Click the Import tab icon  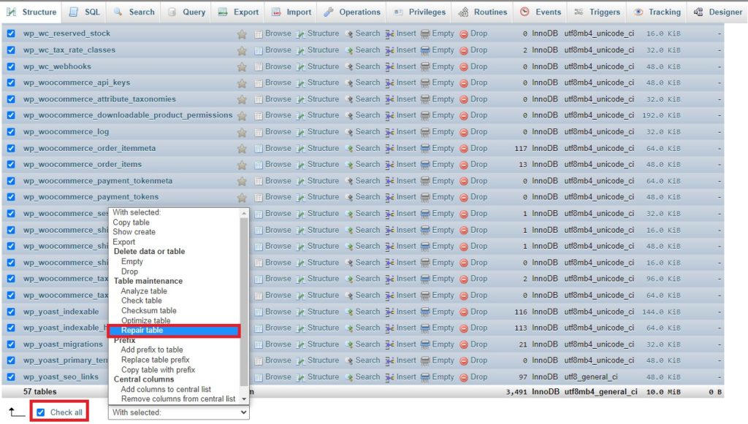click(276, 12)
